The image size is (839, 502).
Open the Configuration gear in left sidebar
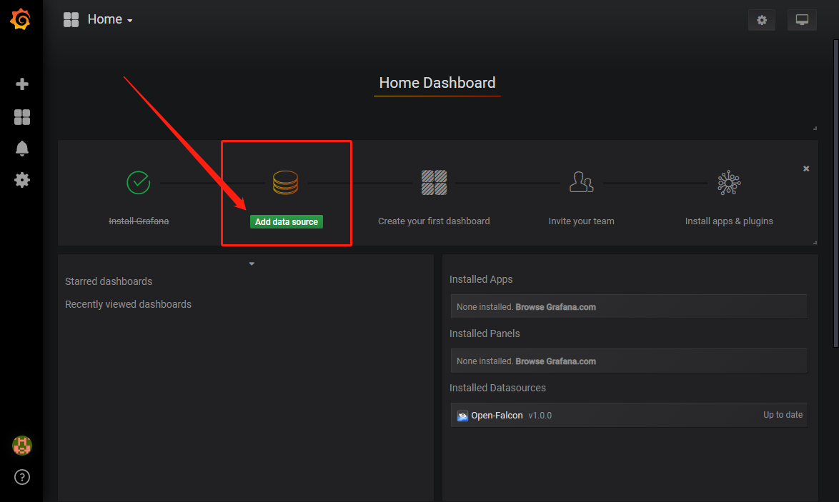tap(21, 179)
